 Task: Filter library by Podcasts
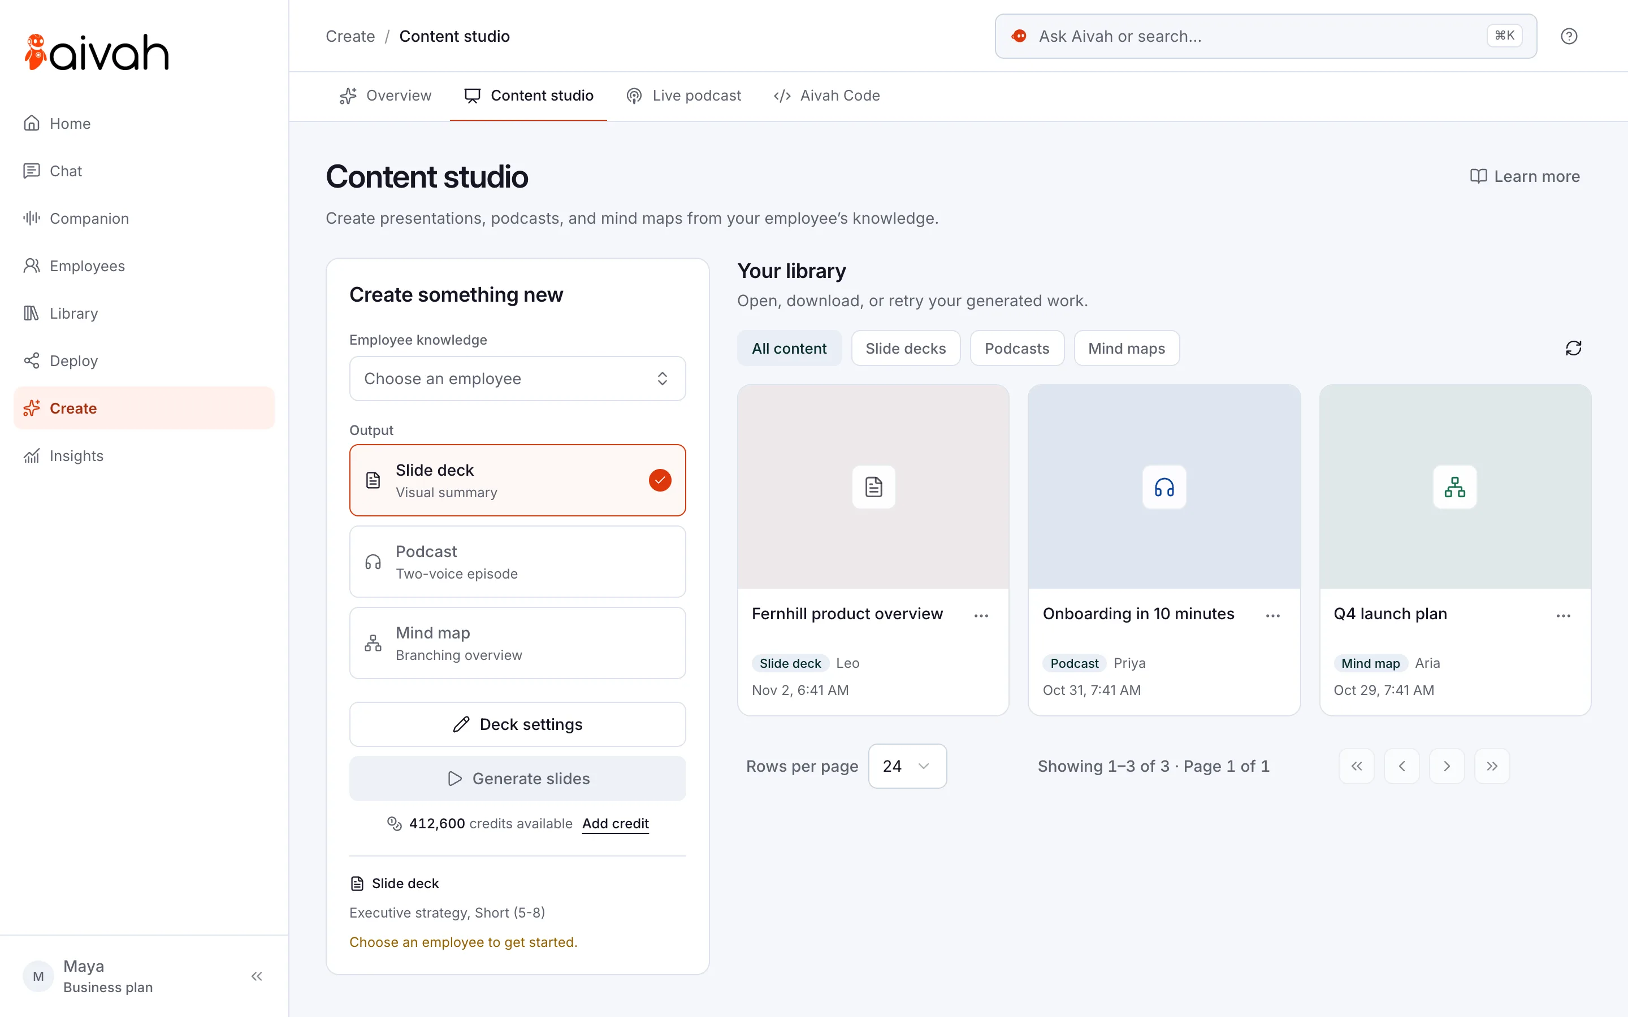1016,349
